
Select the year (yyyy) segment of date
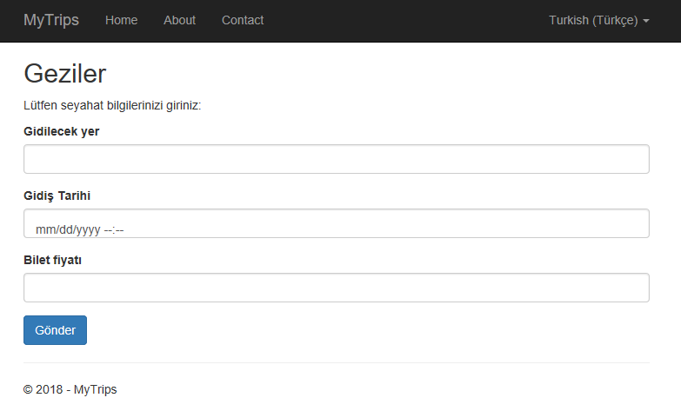coord(87,230)
